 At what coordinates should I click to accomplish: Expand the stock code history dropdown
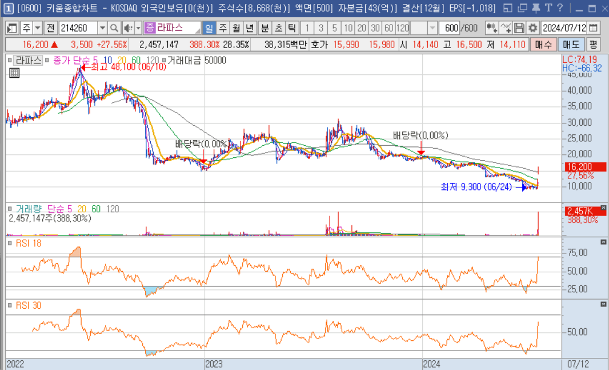102,28
